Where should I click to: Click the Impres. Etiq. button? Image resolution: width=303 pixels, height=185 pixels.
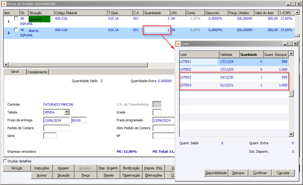click(x=154, y=168)
